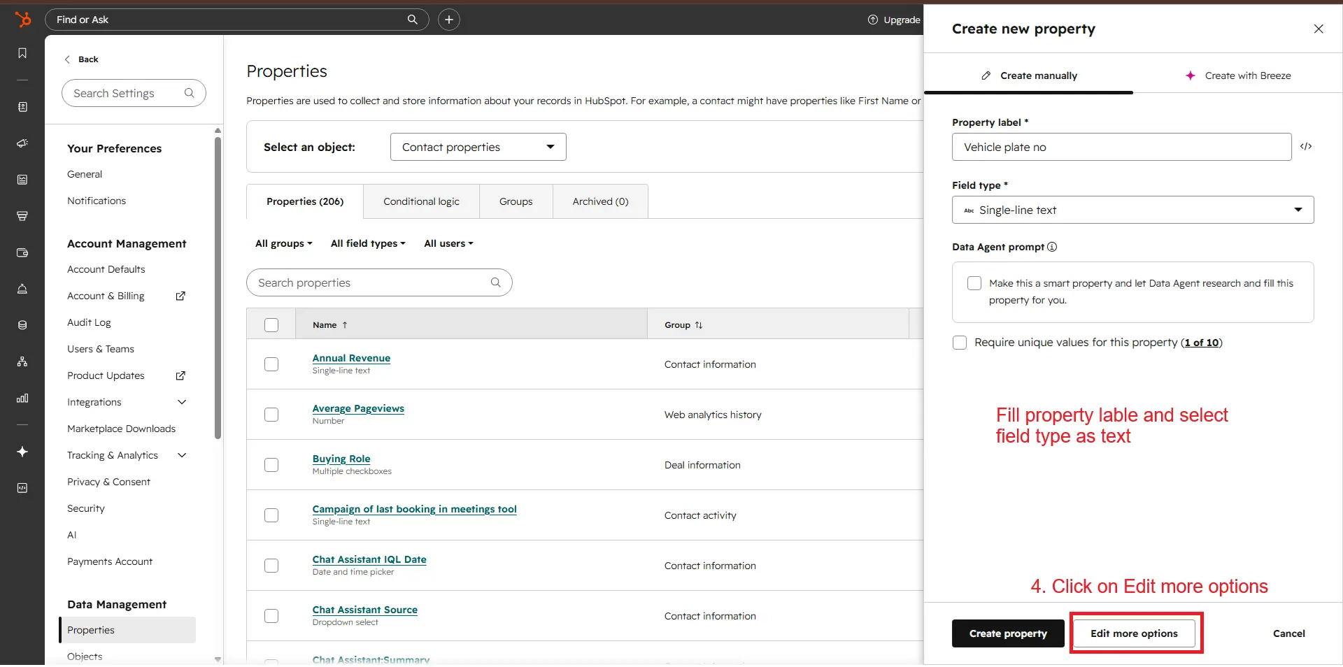This screenshot has width=1343, height=667.
Task: Click into the Property label field
Action: click(x=1121, y=147)
